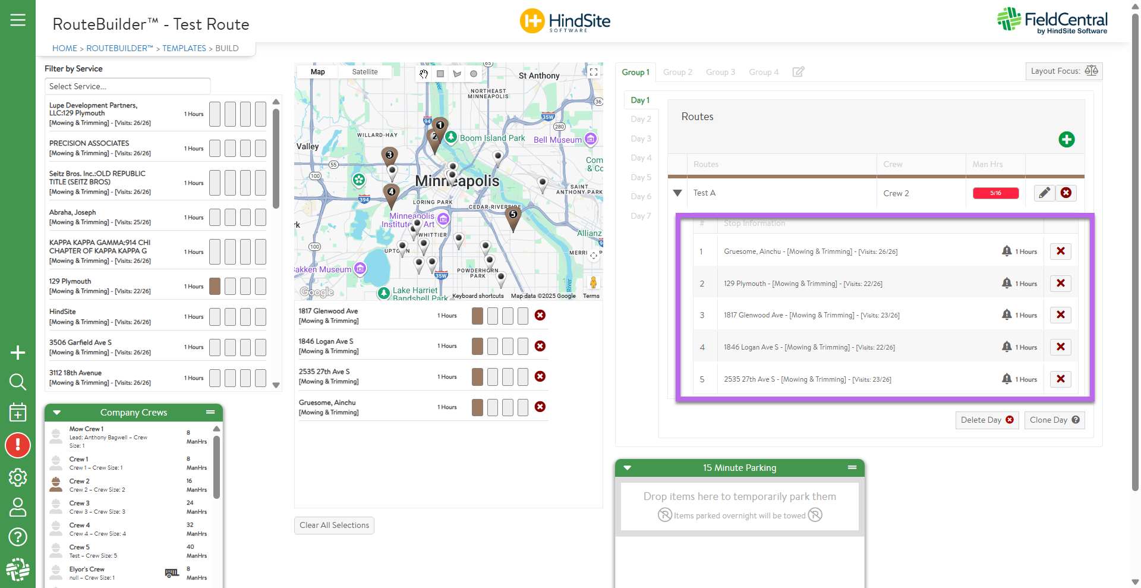Go to TEMPLATES breadcrumb link
1141x588 pixels.
[x=184, y=48]
